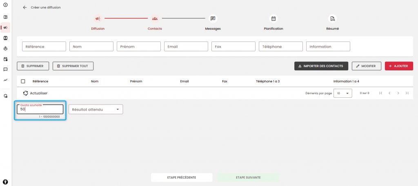Open the dashboard layout icon in sidebar
The width and height of the screenshot is (418, 186).
pyautogui.click(x=5, y=17)
